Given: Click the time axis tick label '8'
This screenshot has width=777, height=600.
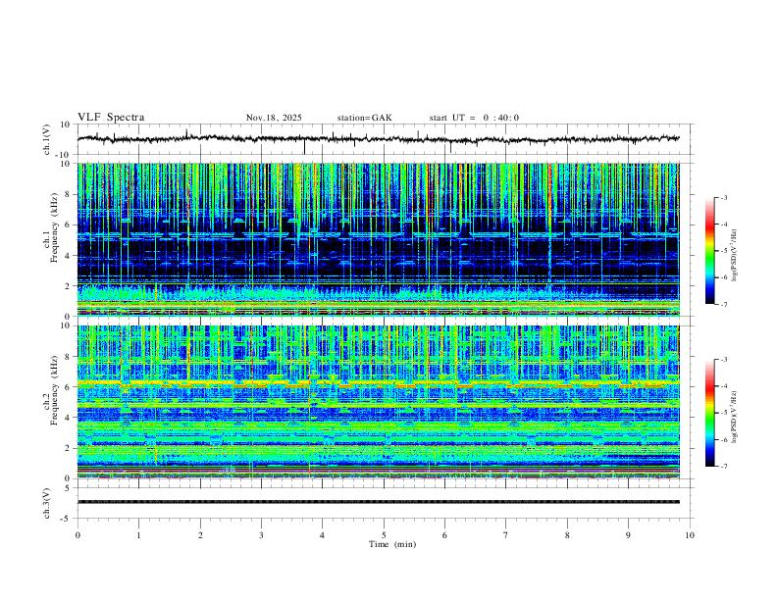Looking at the screenshot, I should [x=567, y=535].
